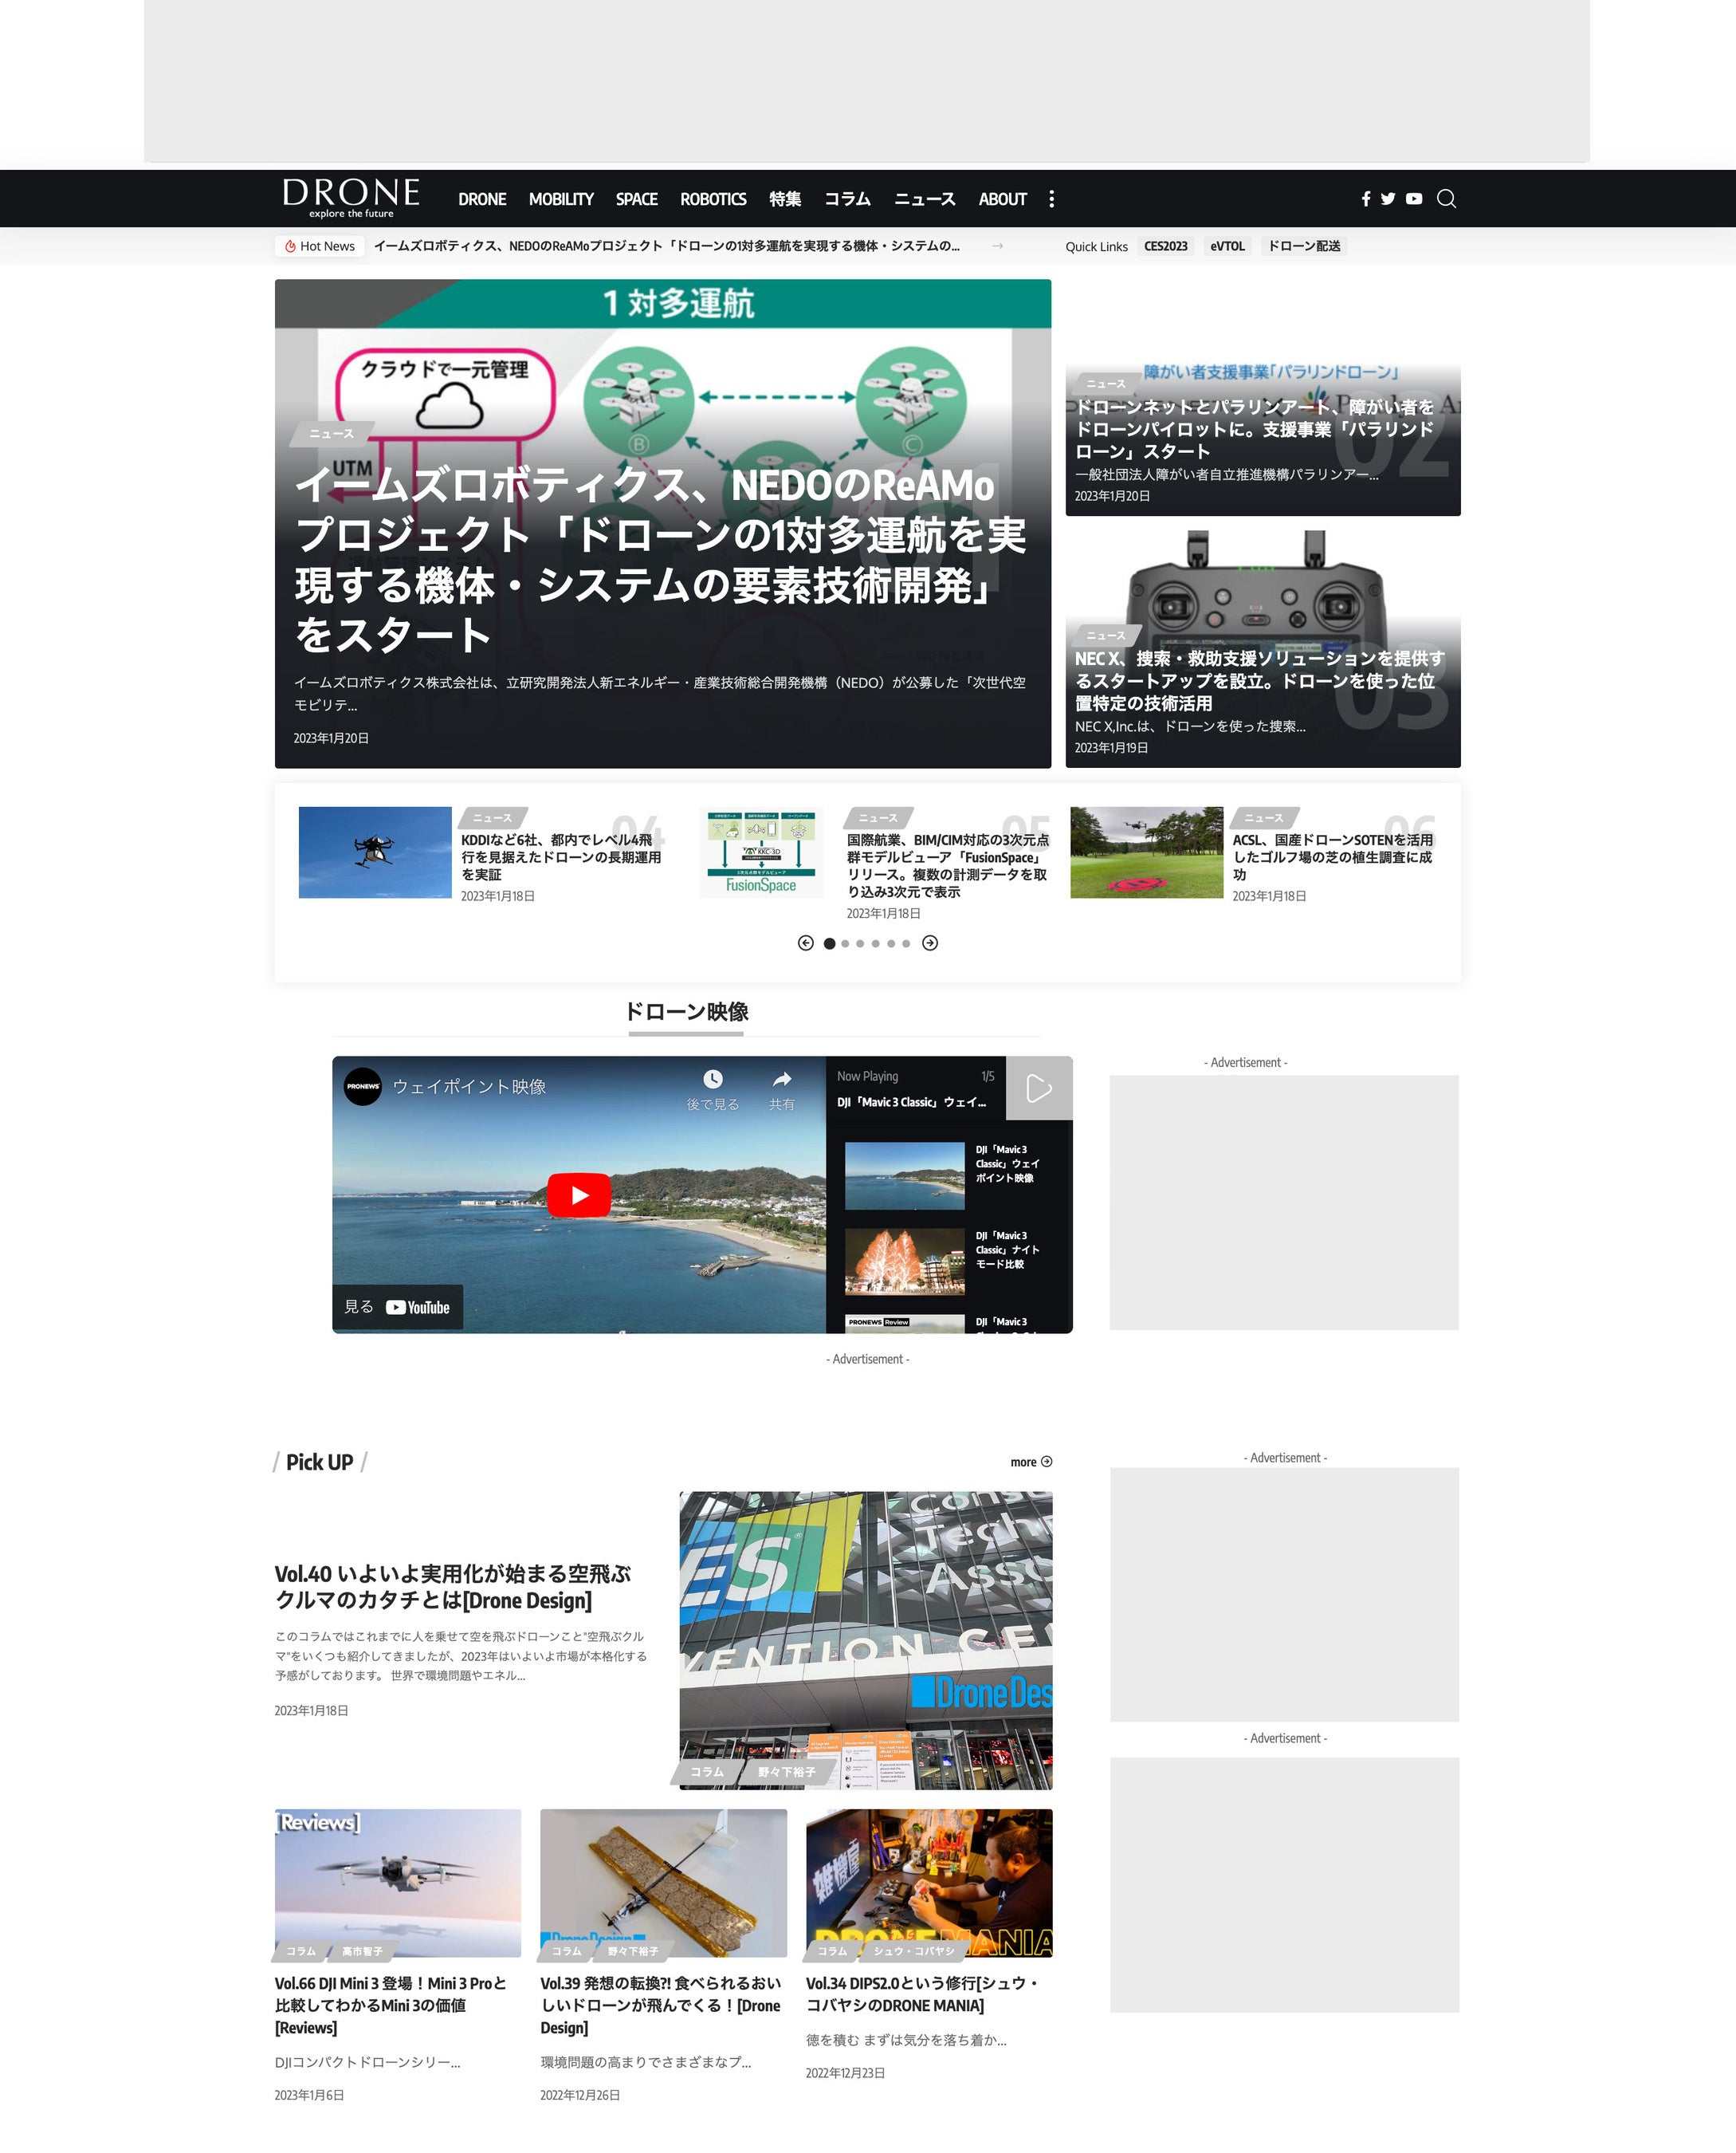Open the MOBILITY menu item
This screenshot has width=1736, height=2153.
(x=561, y=199)
